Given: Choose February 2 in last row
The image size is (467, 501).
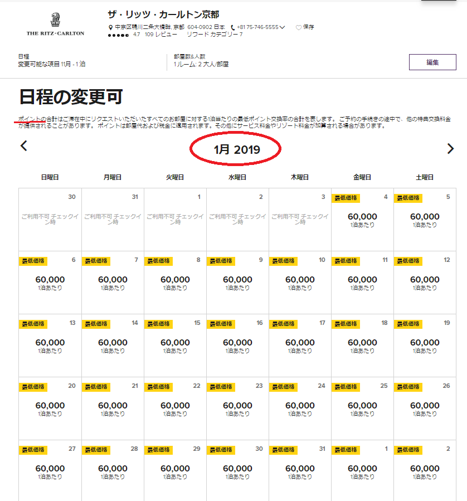Looking at the screenshot, I should pos(425,471).
